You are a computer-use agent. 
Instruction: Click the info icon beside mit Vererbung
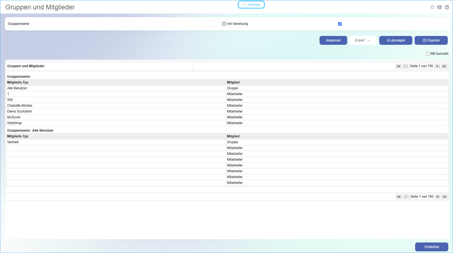click(x=224, y=24)
